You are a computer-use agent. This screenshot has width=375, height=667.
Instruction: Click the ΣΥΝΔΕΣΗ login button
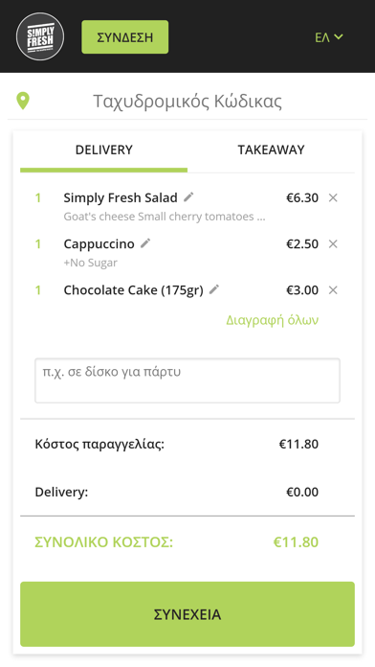click(x=125, y=37)
